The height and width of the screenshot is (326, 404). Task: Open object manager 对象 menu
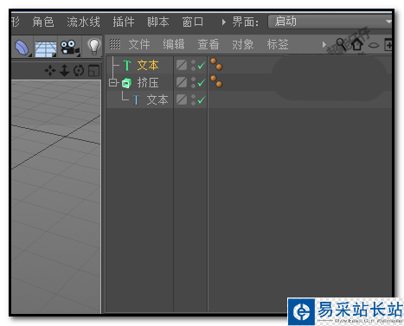pyautogui.click(x=243, y=45)
